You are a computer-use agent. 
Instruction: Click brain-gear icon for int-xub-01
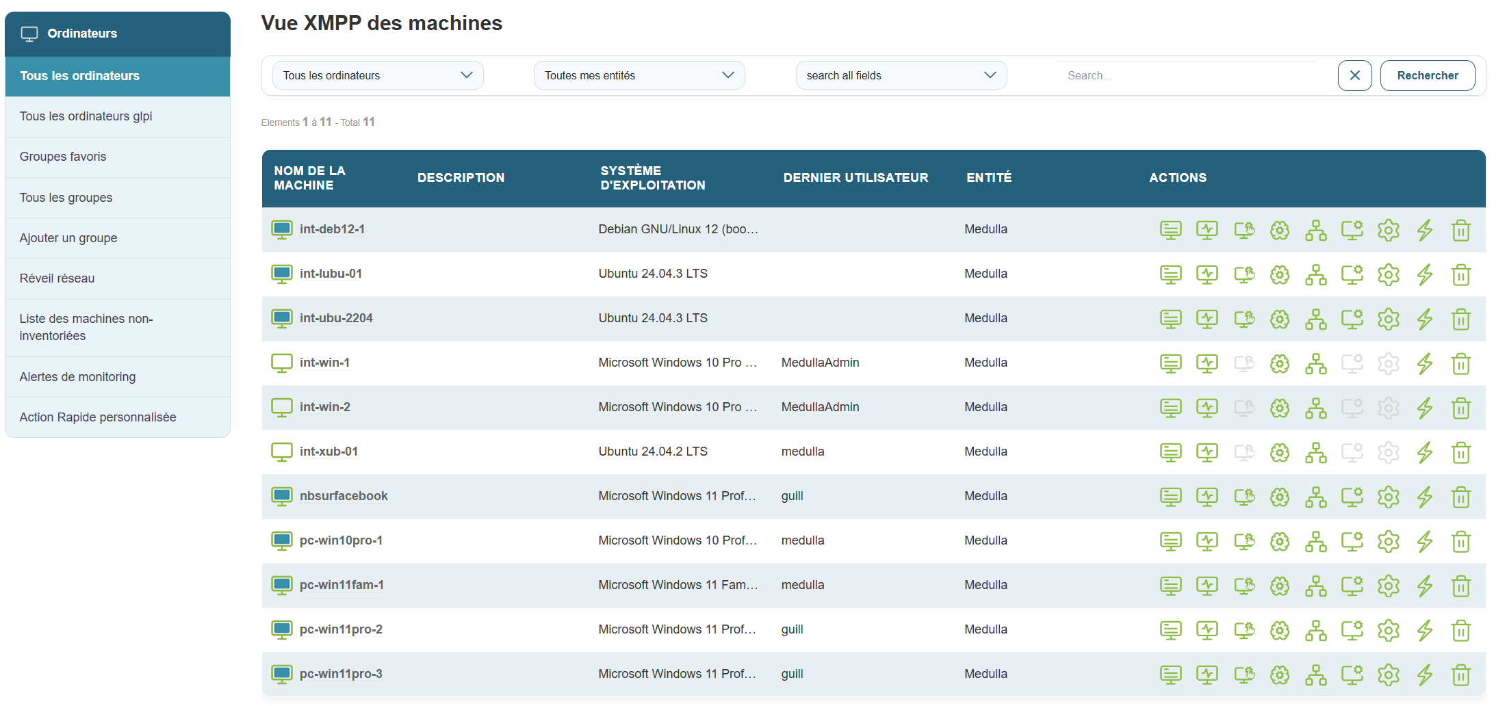pyautogui.click(x=1279, y=453)
